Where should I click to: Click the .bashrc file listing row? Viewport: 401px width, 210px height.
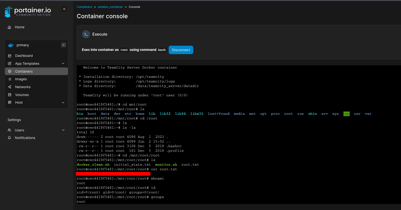coord(129,146)
